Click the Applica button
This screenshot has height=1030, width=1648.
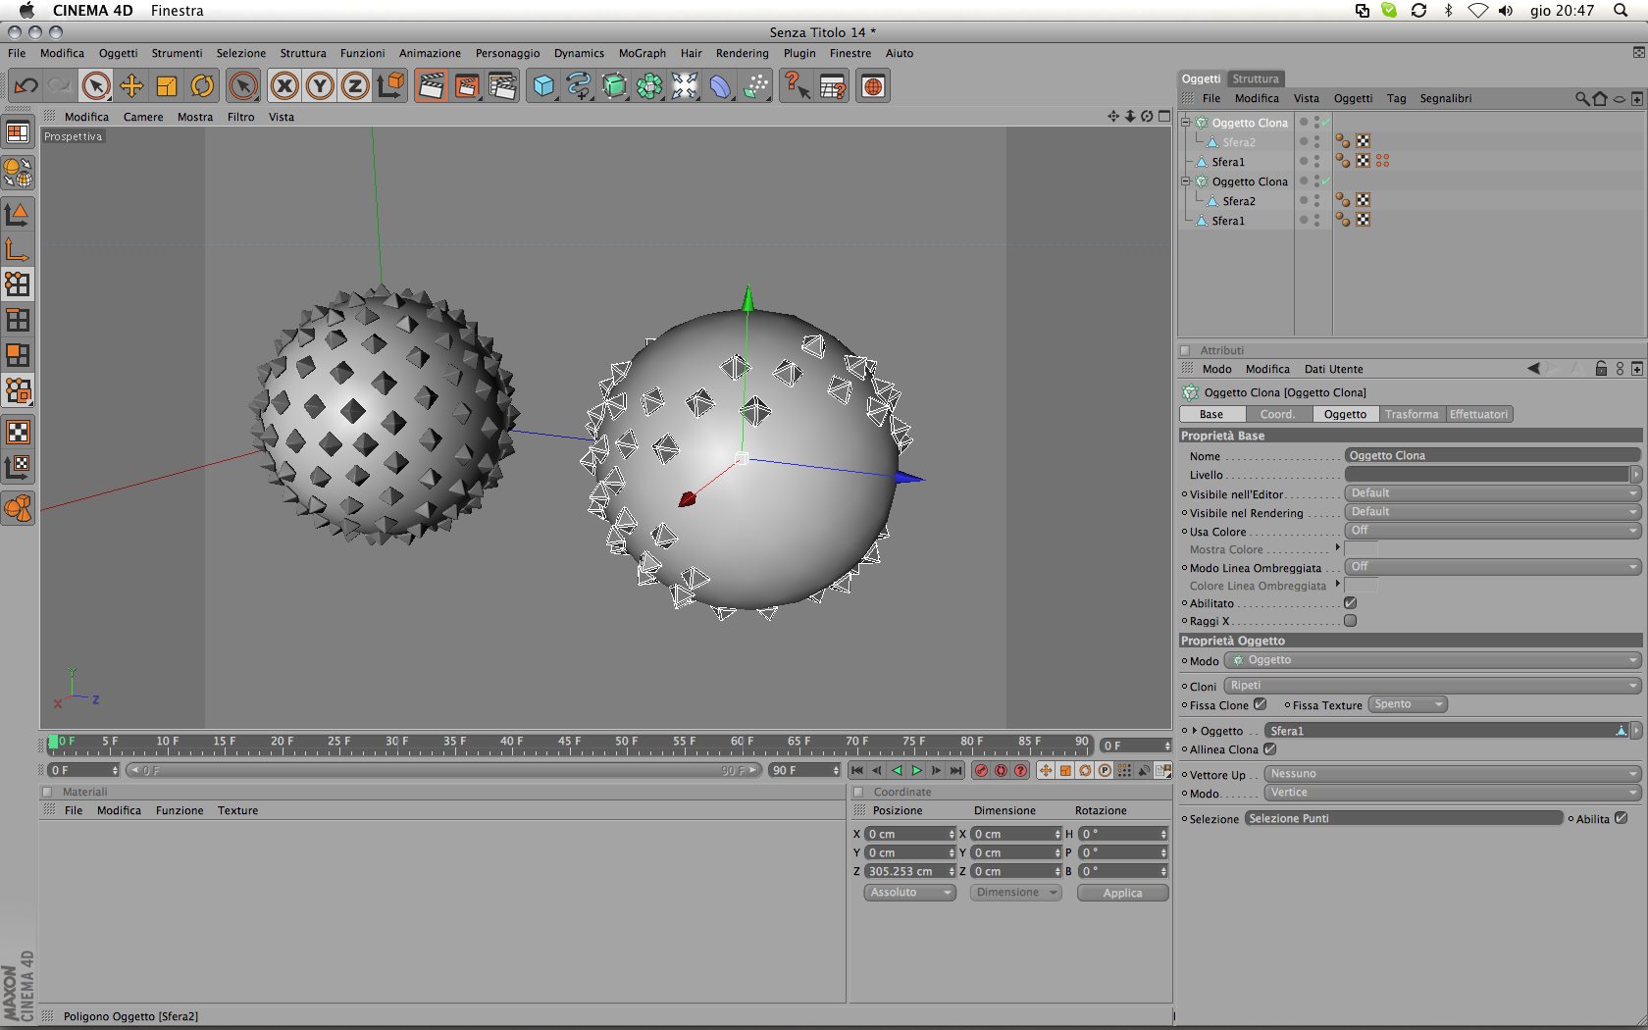1122,893
